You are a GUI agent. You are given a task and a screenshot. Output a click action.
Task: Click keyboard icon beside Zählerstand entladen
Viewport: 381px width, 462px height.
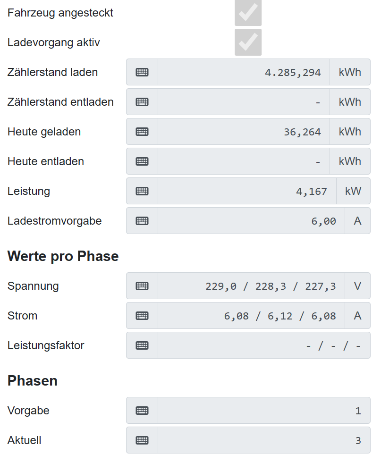point(142,102)
